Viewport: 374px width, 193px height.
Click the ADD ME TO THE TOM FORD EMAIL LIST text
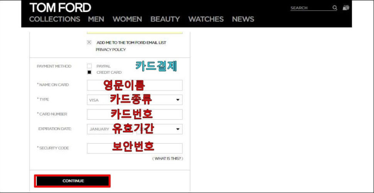coord(131,42)
